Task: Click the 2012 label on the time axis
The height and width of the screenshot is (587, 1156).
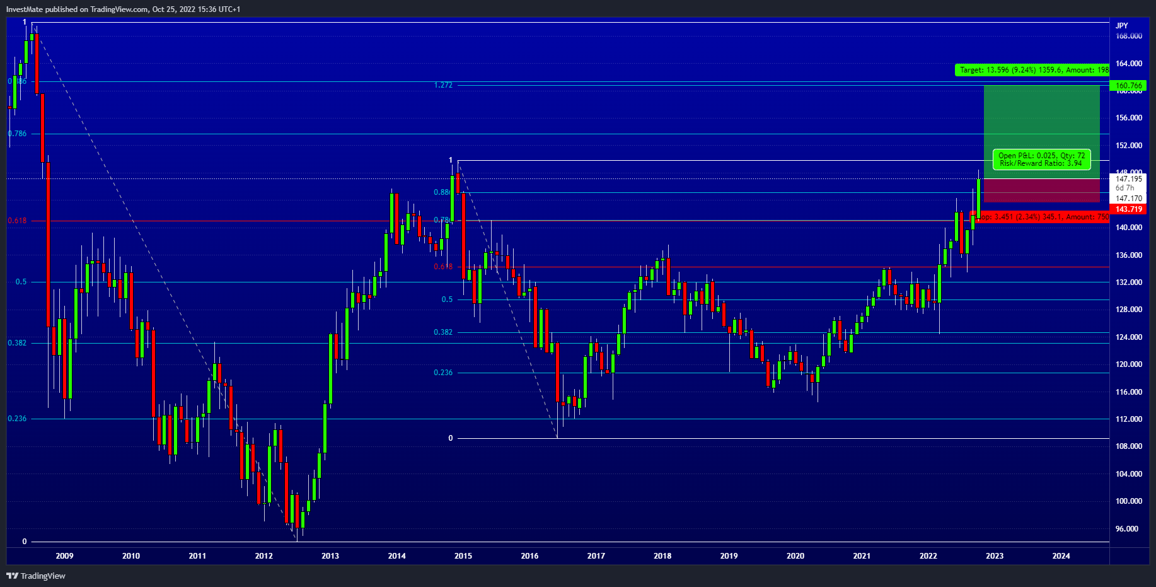Action: click(x=264, y=556)
